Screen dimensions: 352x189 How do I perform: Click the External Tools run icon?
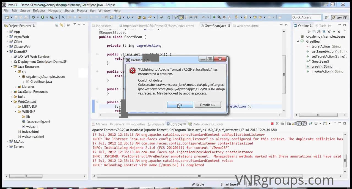pos(52,17)
